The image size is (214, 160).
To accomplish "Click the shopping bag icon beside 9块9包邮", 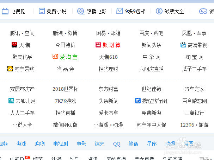I will [120, 11].
